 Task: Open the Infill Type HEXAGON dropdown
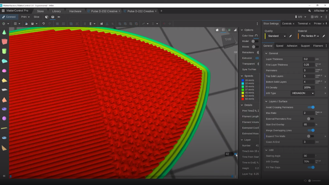(x=303, y=93)
